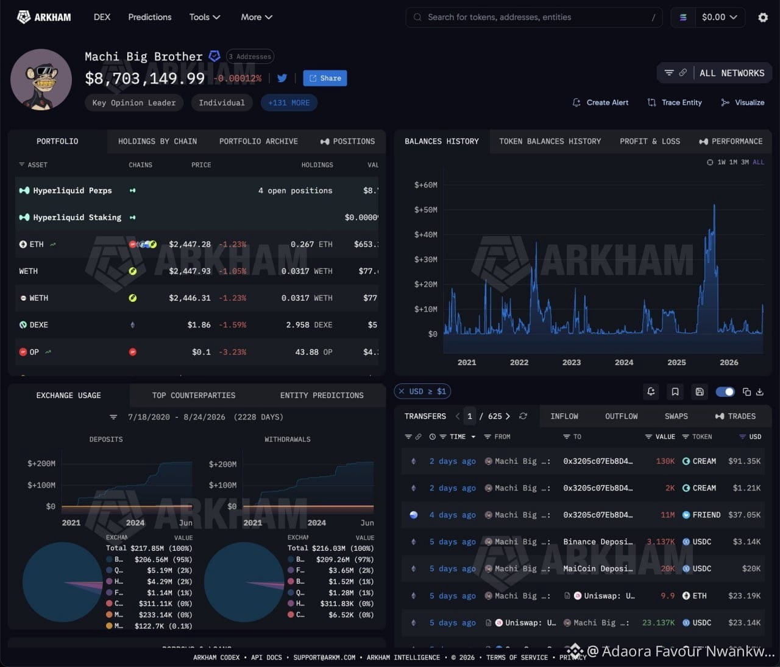780x667 pixels.
Task: Click the Twitter bird icon beside the balance
Action: (282, 78)
